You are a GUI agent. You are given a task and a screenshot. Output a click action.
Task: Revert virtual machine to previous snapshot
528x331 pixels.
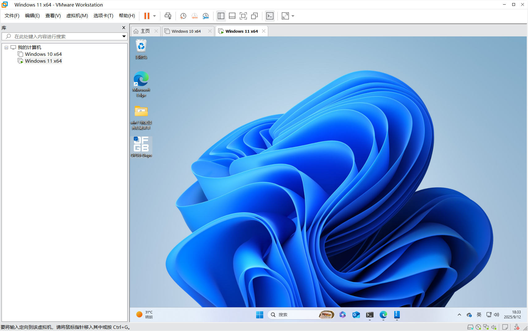click(194, 16)
